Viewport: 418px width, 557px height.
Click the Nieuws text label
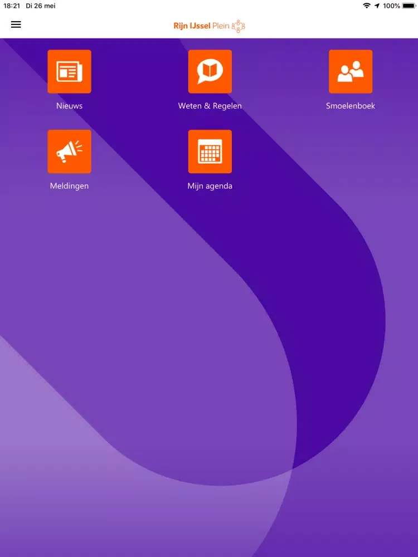(x=69, y=106)
